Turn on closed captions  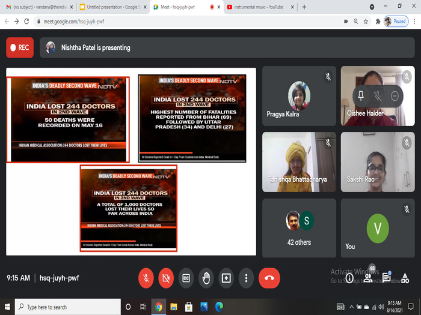click(186, 278)
